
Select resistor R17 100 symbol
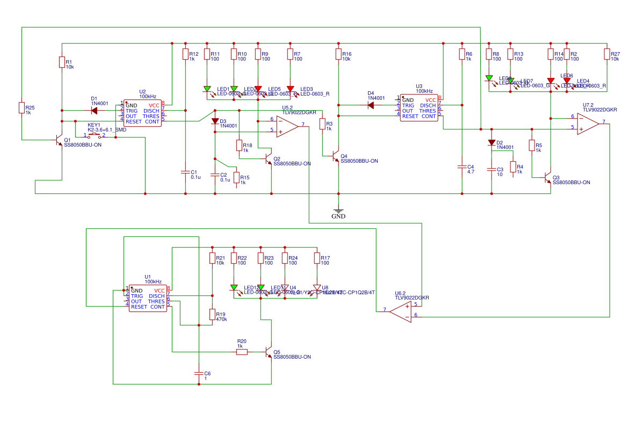(317, 258)
